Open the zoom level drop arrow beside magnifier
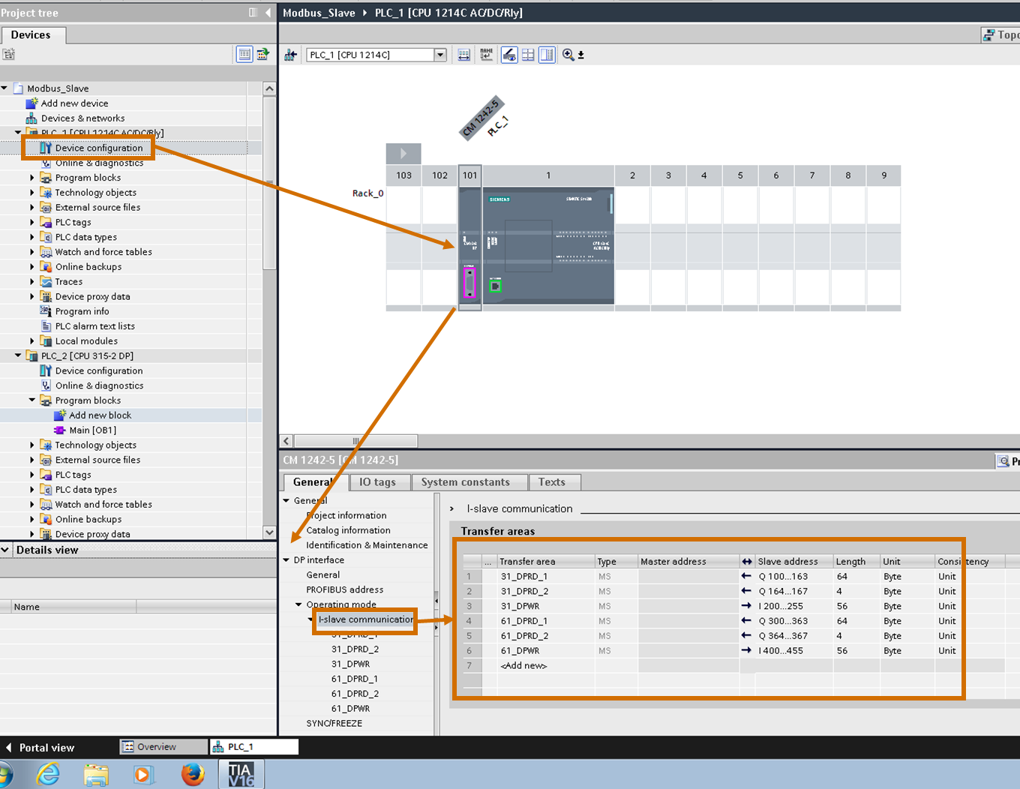The height and width of the screenshot is (789, 1020). 581,55
